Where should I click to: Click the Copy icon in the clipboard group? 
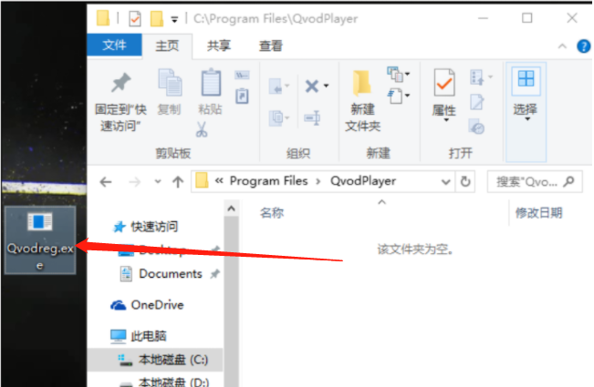pos(170,82)
